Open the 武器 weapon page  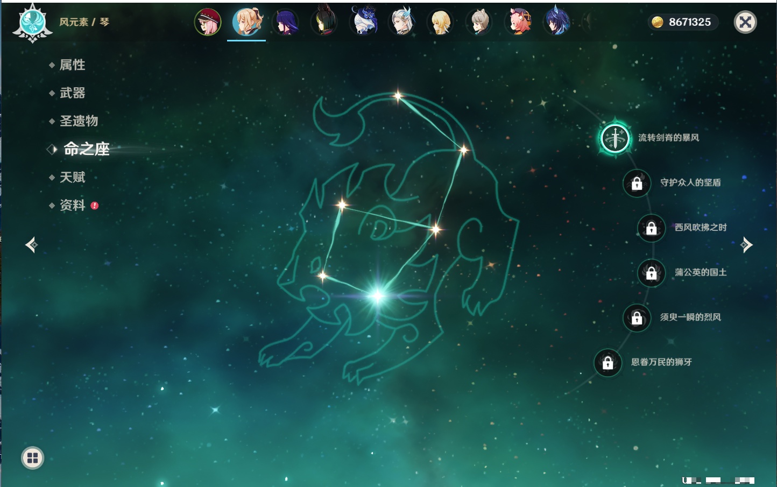[72, 93]
